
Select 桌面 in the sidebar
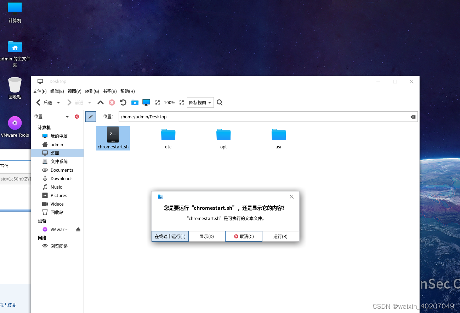point(57,153)
